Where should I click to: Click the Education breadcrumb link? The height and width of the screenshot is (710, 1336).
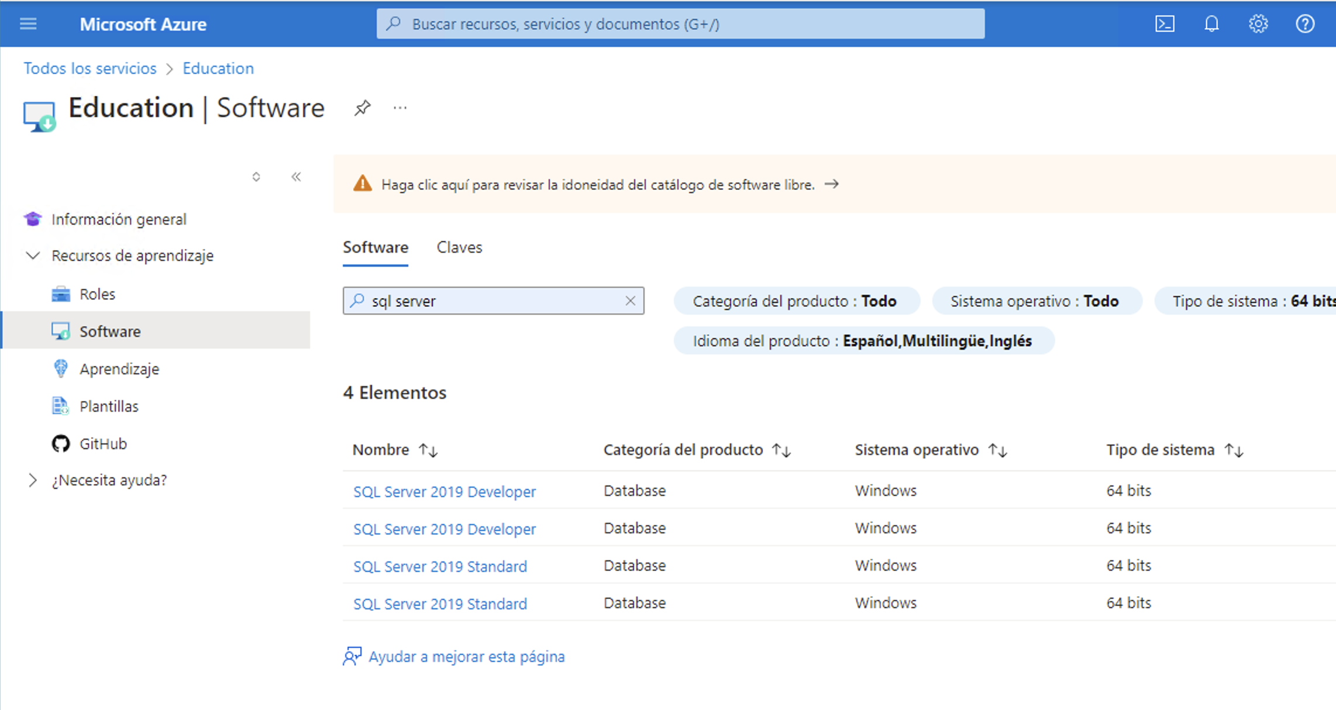(218, 68)
